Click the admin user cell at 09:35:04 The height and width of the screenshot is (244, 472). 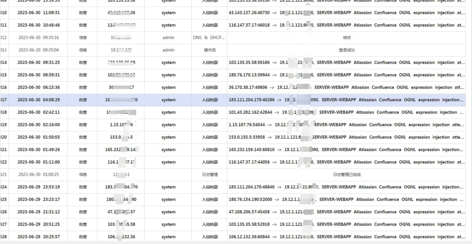coord(168,50)
